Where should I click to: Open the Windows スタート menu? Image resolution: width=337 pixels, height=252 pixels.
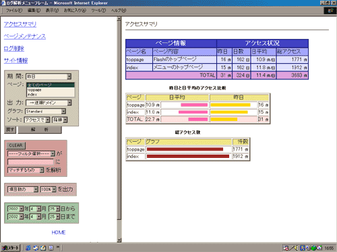click(10, 248)
